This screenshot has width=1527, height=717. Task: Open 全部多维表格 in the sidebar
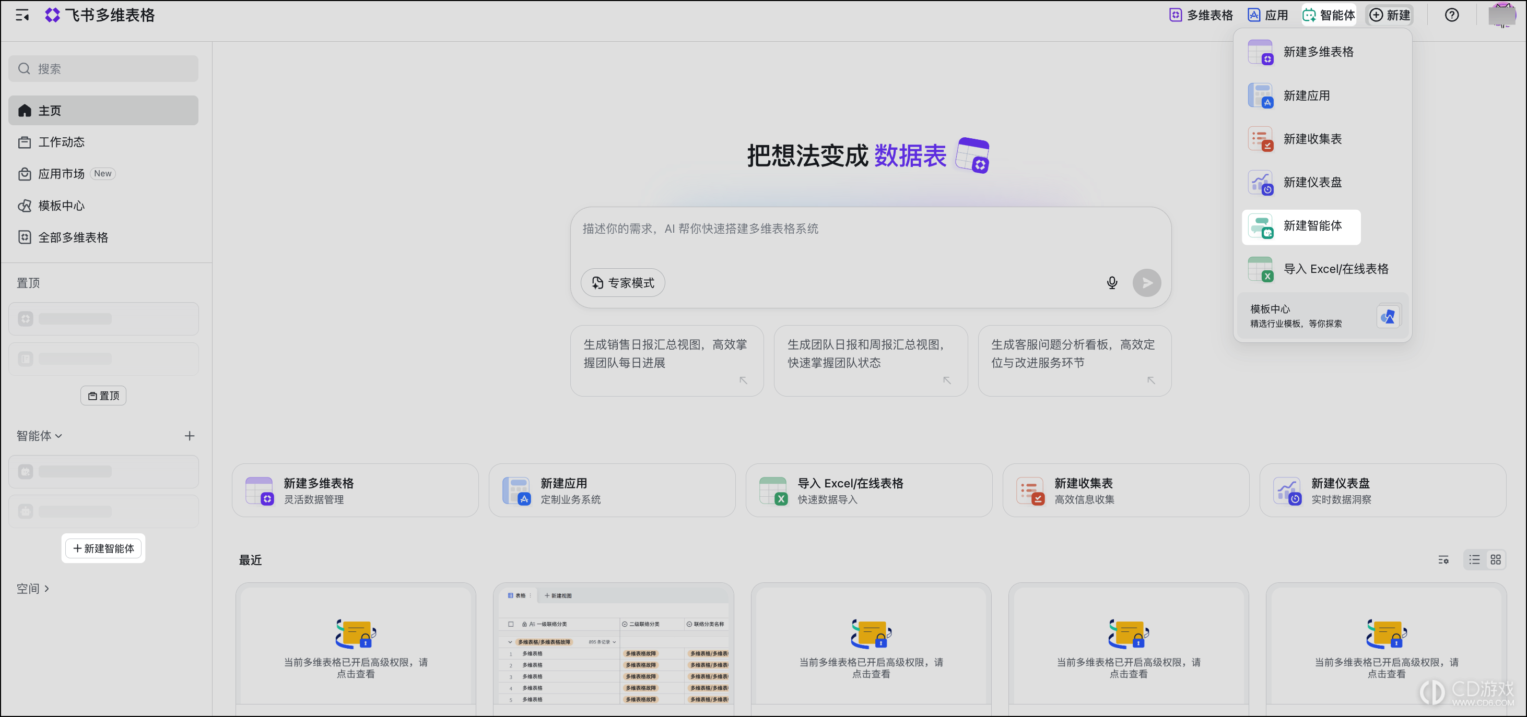tap(103, 237)
